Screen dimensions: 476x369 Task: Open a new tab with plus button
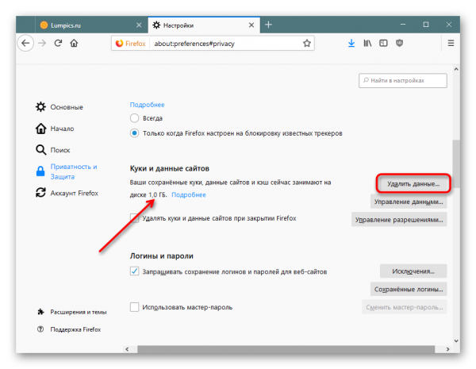pyautogui.click(x=268, y=25)
